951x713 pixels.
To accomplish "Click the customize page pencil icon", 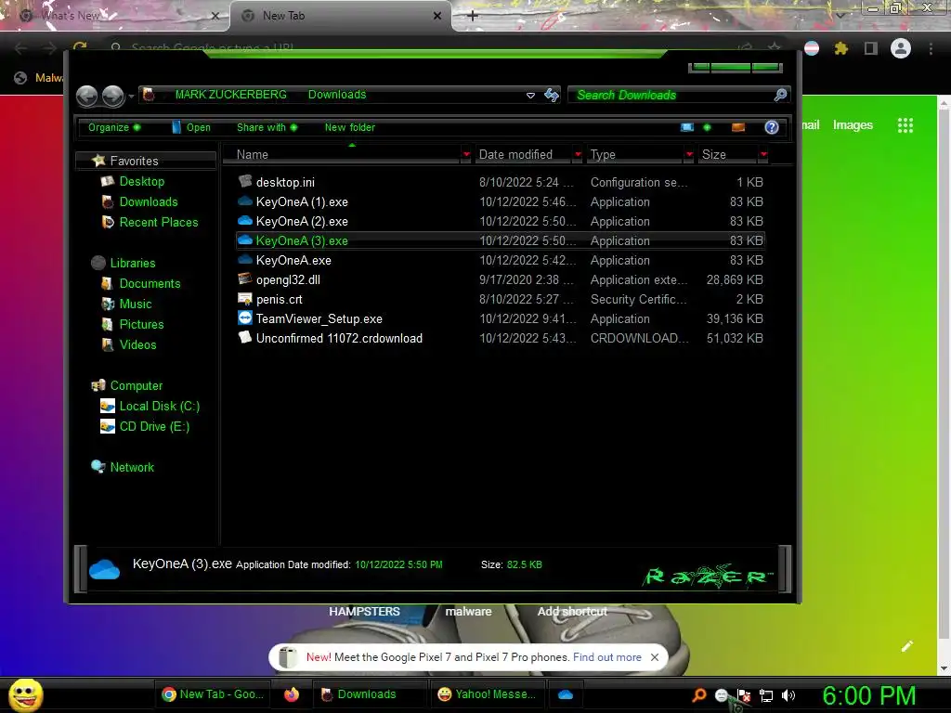I will (907, 646).
